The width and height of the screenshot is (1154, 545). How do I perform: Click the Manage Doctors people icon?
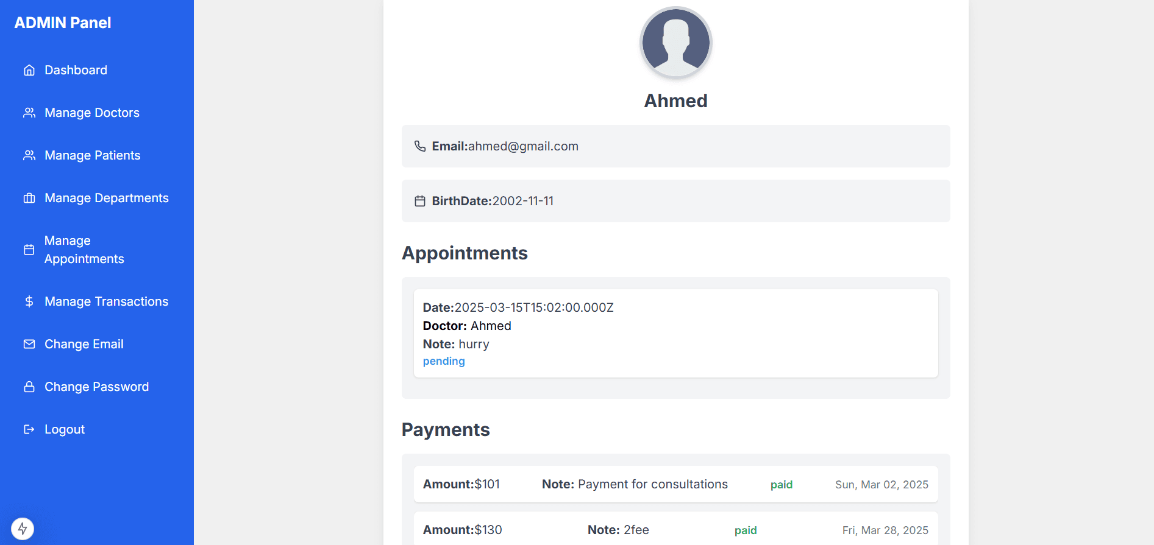point(29,113)
